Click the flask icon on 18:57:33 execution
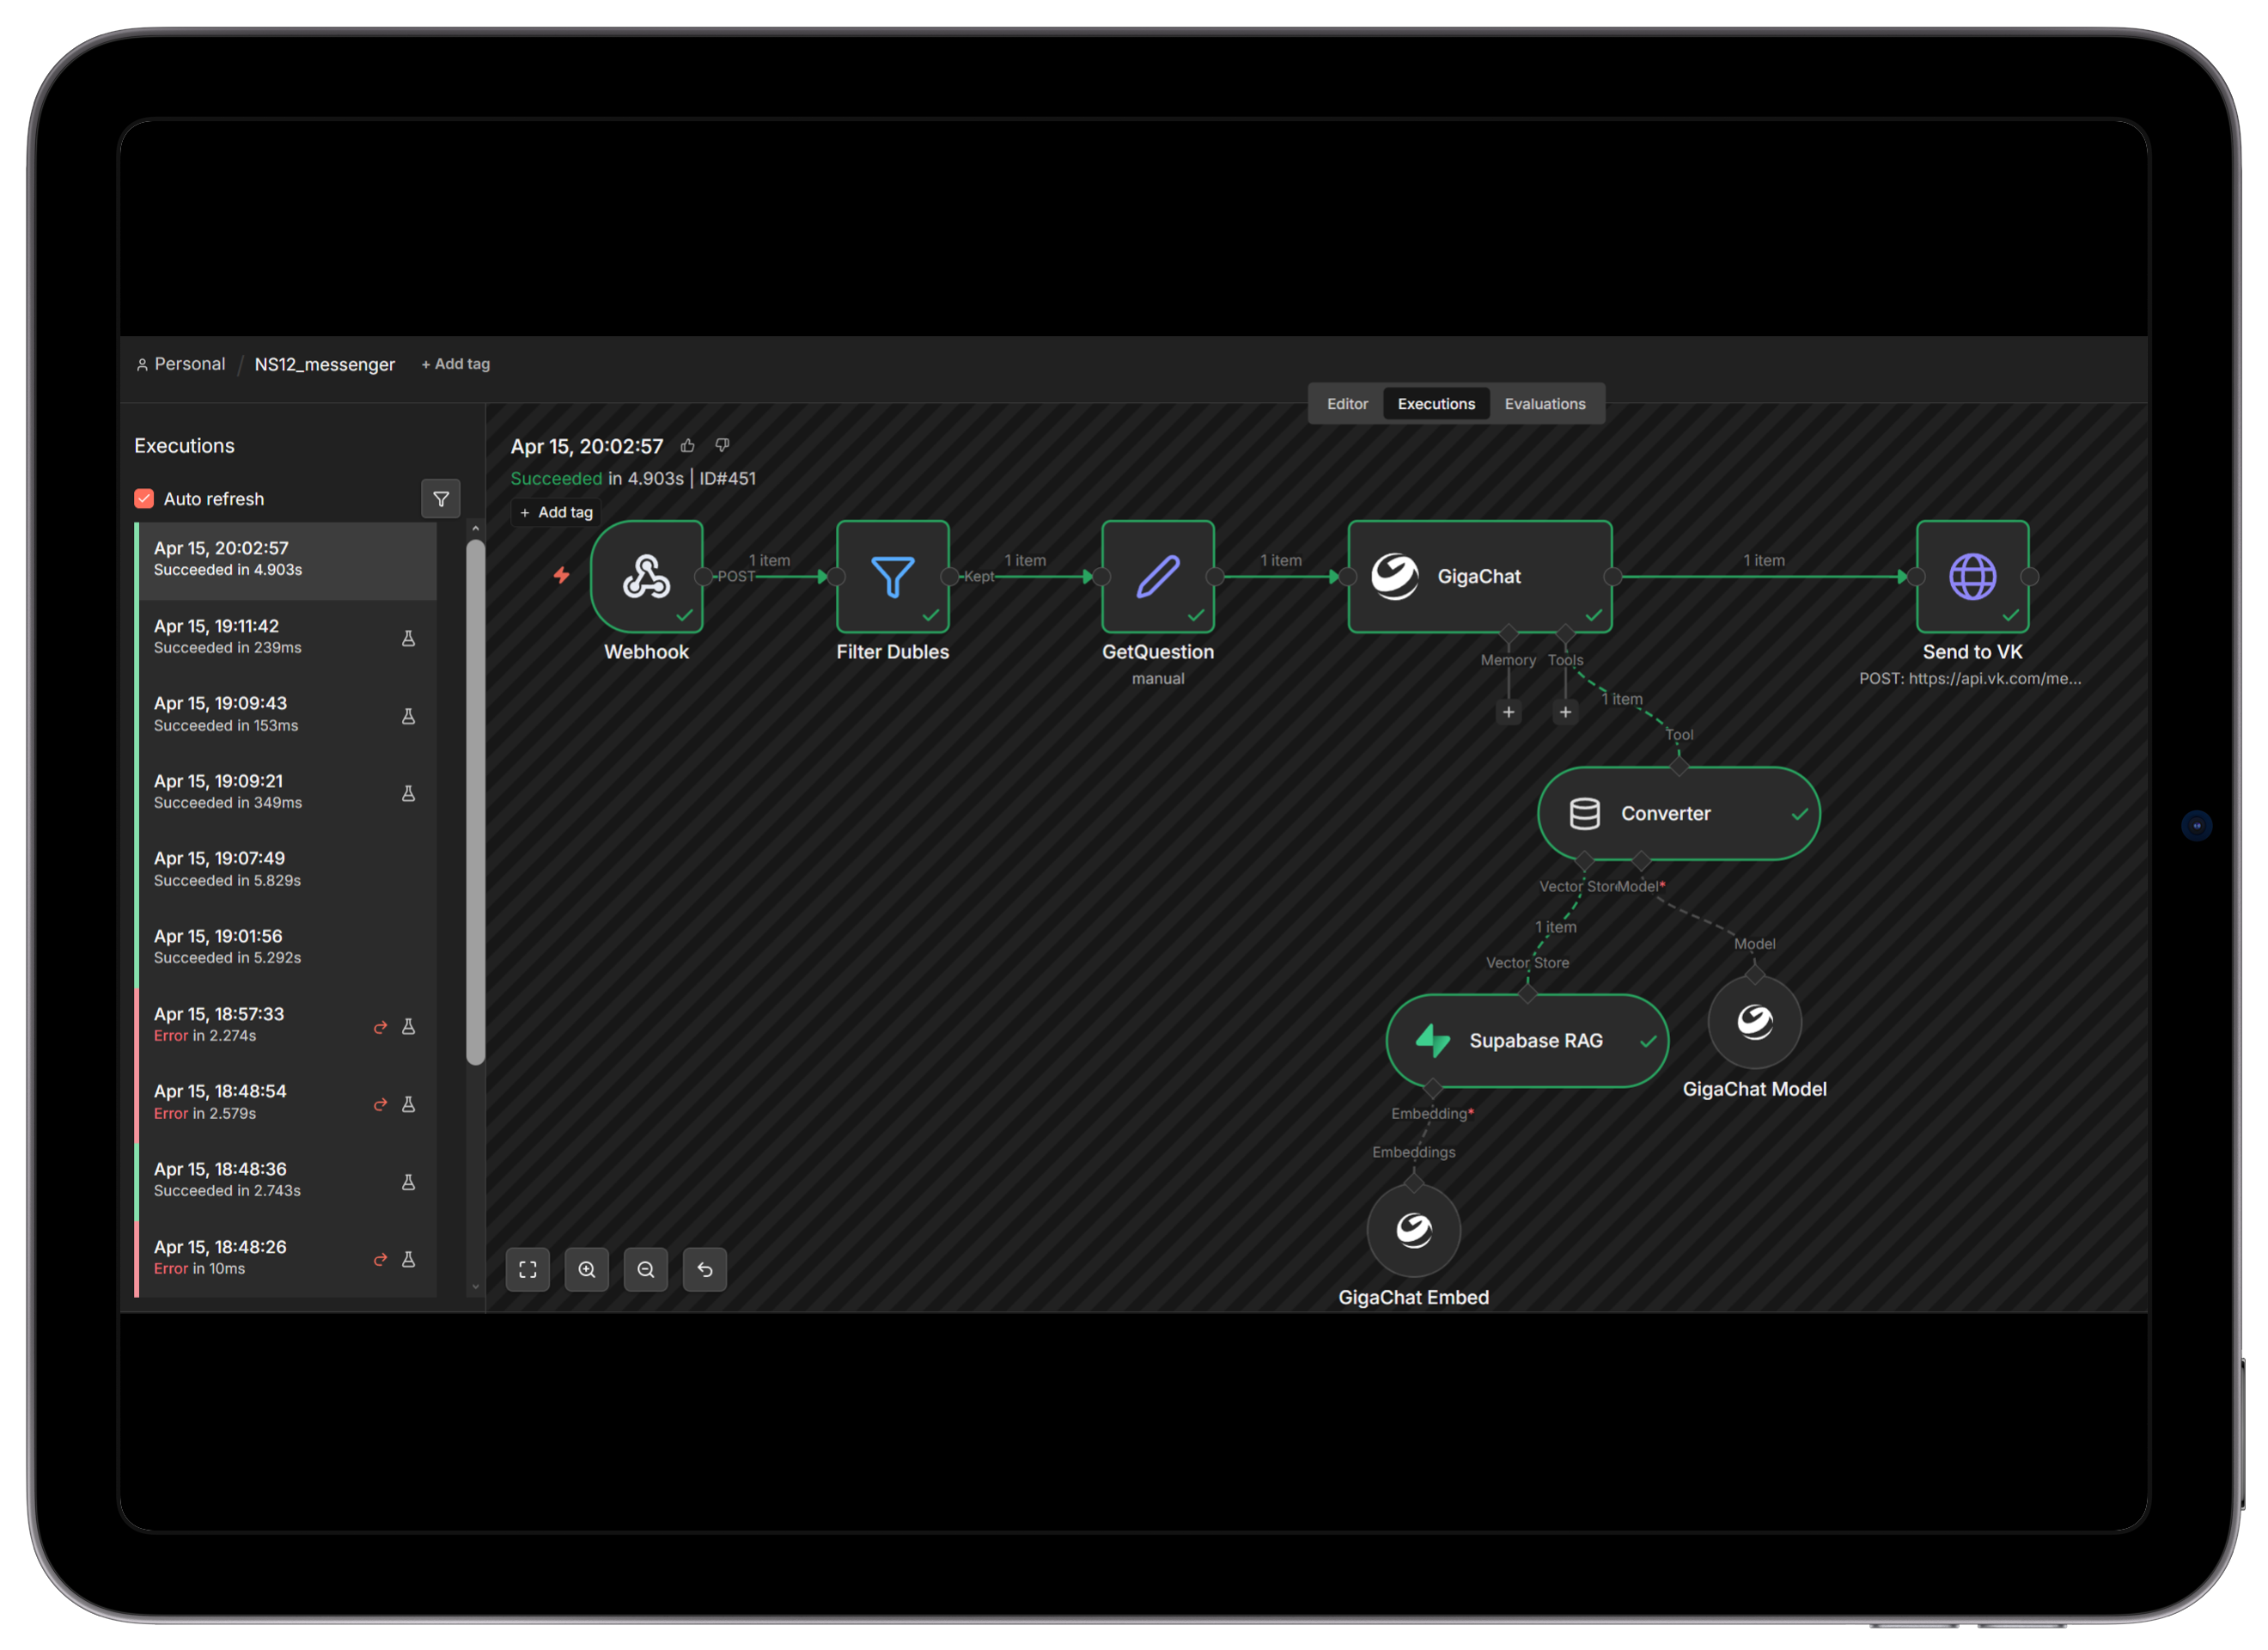 click(408, 1027)
